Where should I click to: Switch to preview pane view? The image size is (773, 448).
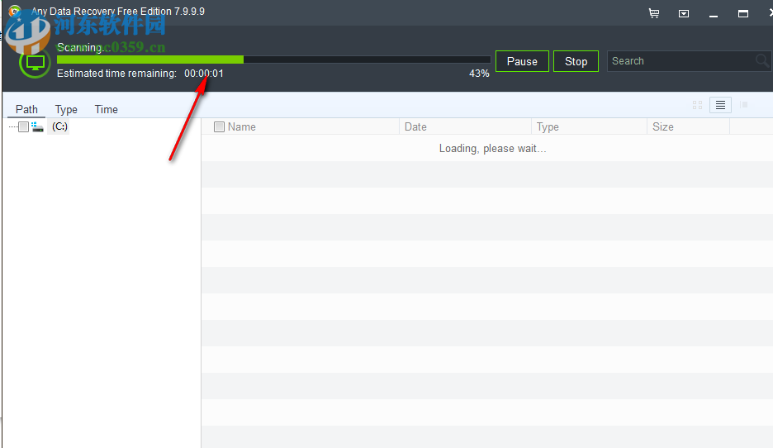pyautogui.click(x=744, y=105)
